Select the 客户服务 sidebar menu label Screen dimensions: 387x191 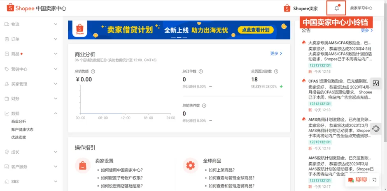pos(19,167)
